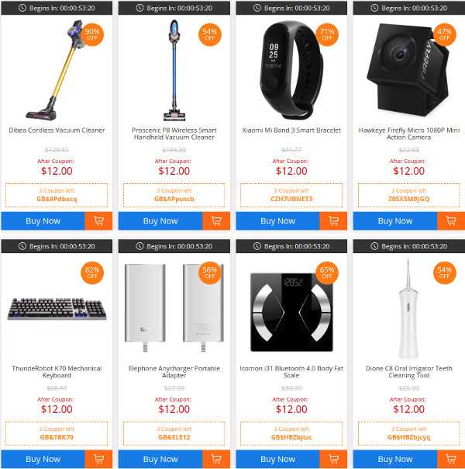Open Icomon i31 Bluetooth Body Fat Scale title

291,372
